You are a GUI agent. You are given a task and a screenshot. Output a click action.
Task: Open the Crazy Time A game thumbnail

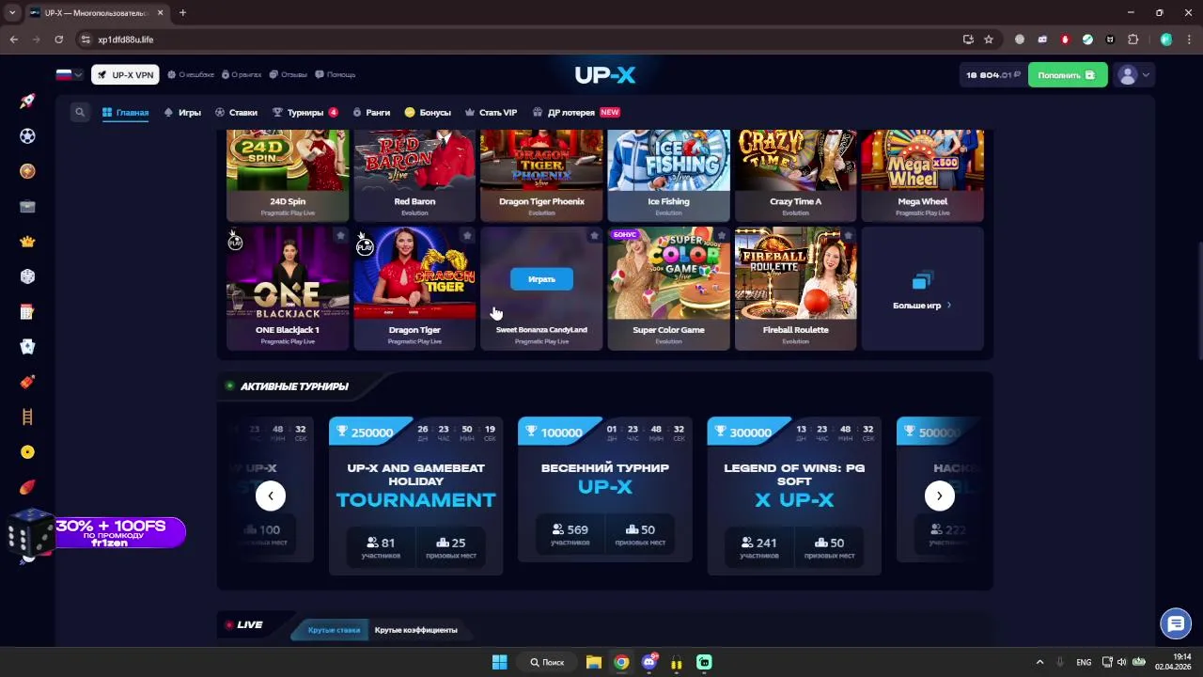(795, 175)
